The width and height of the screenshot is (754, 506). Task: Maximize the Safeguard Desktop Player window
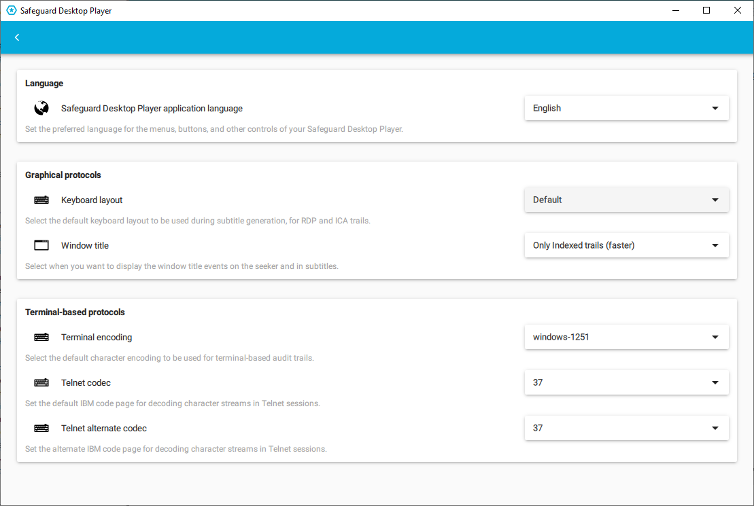click(x=706, y=10)
